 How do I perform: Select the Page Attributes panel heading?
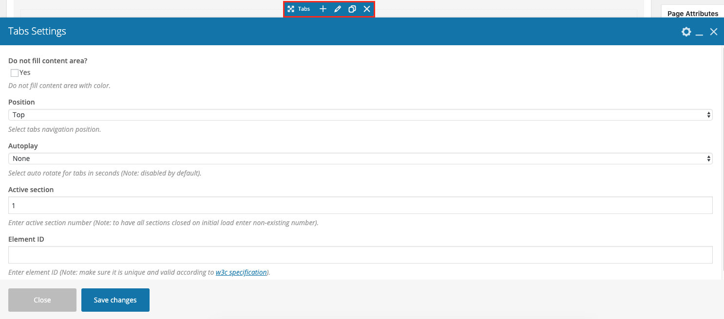(693, 14)
